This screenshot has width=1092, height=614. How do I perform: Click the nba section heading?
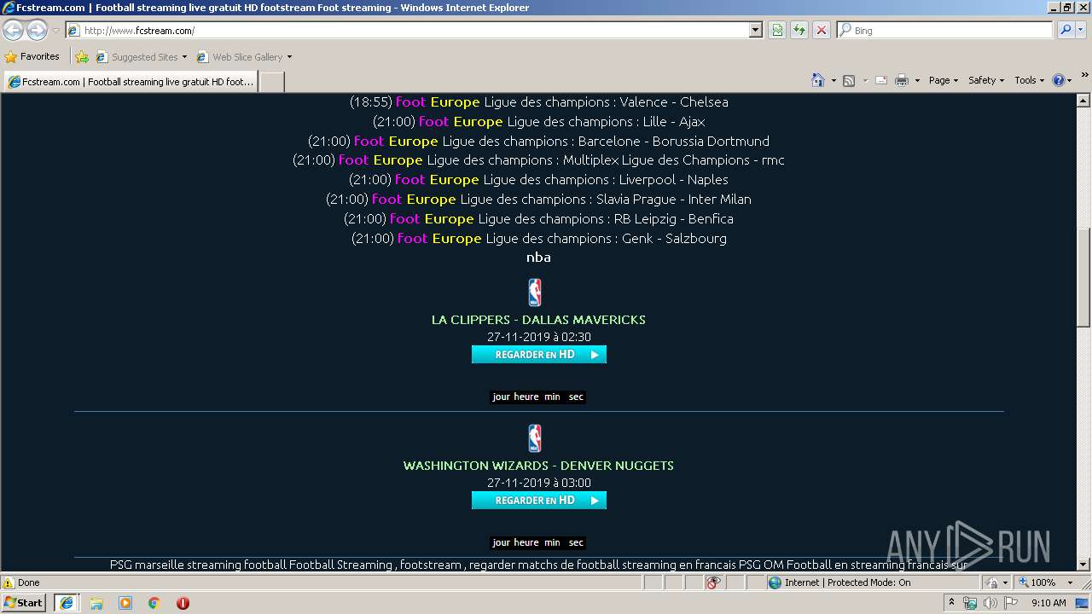point(538,257)
